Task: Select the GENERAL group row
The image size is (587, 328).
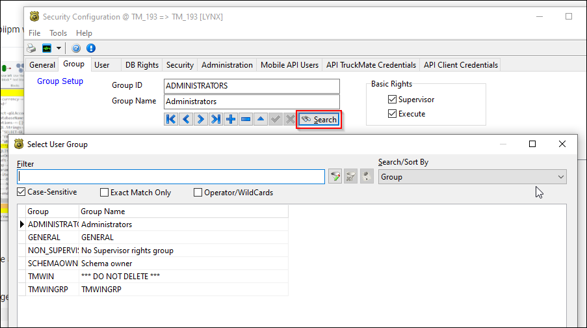Action: (x=153, y=238)
